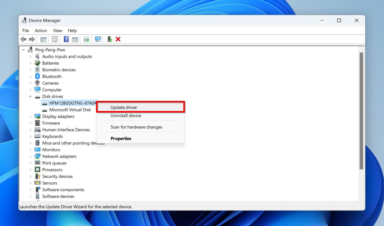Select the Microsoft Virtual Disk entry

point(70,110)
